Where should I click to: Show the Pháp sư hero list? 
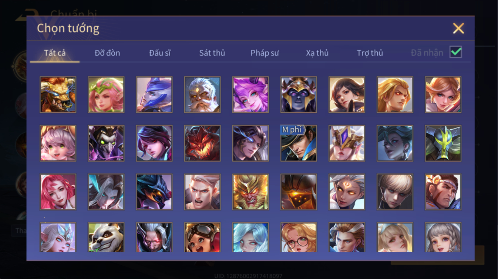point(265,53)
